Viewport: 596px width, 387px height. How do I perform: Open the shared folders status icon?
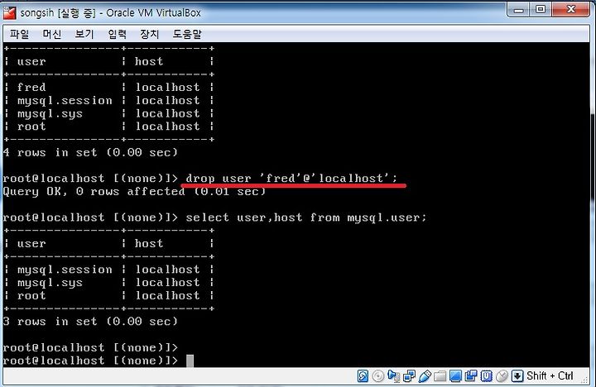tap(440, 376)
